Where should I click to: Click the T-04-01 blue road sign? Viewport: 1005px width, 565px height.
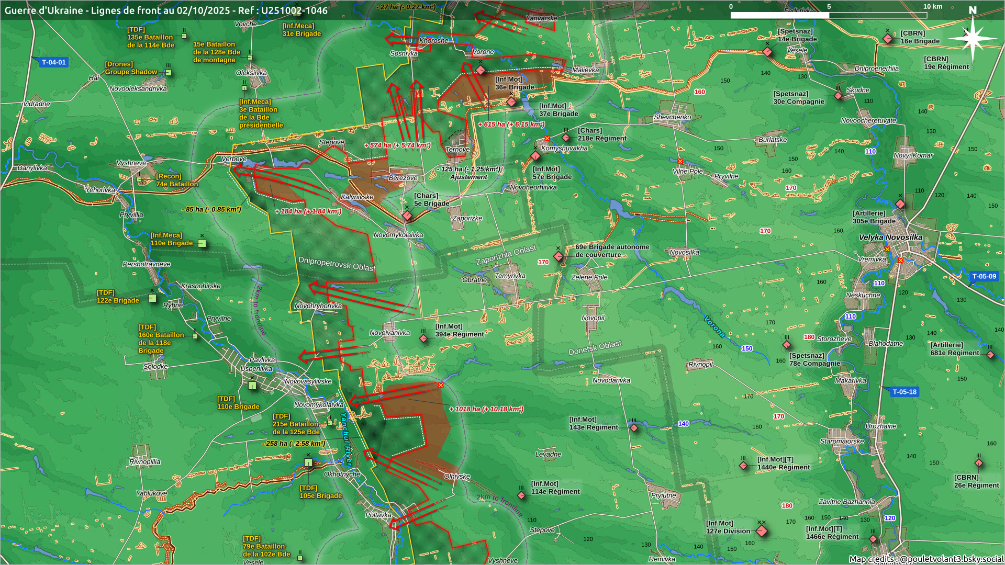[54, 62]
